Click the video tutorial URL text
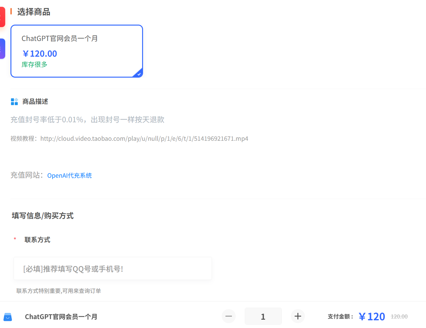This screenshot has width=426, height=328. (144, 139)
